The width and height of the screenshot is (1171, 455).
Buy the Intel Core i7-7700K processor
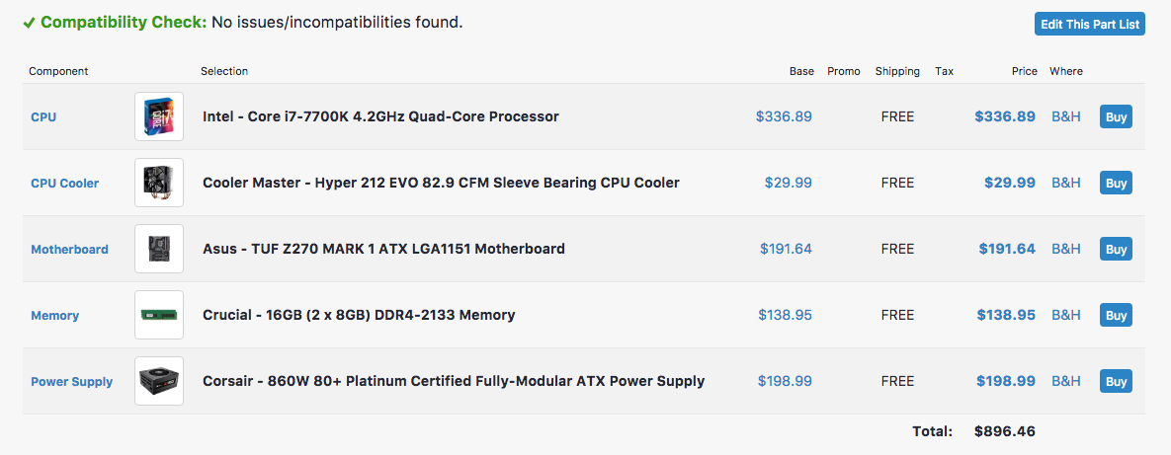(x=1116, y=116)
